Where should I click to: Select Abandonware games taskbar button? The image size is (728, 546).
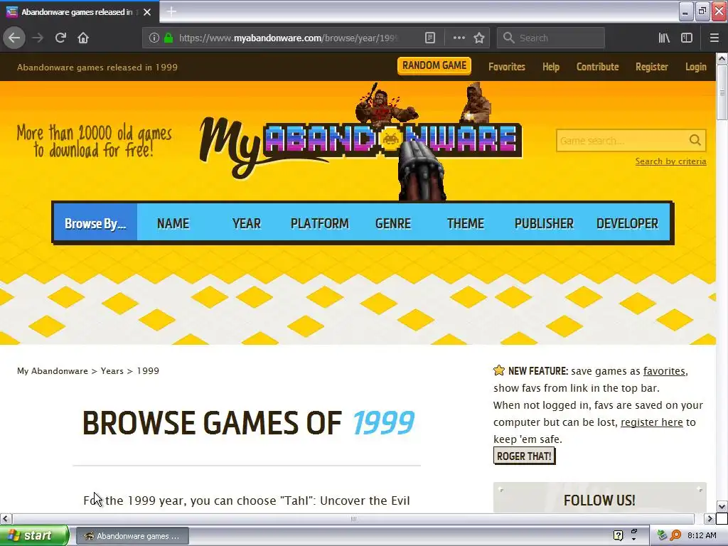tap(132, 536)
